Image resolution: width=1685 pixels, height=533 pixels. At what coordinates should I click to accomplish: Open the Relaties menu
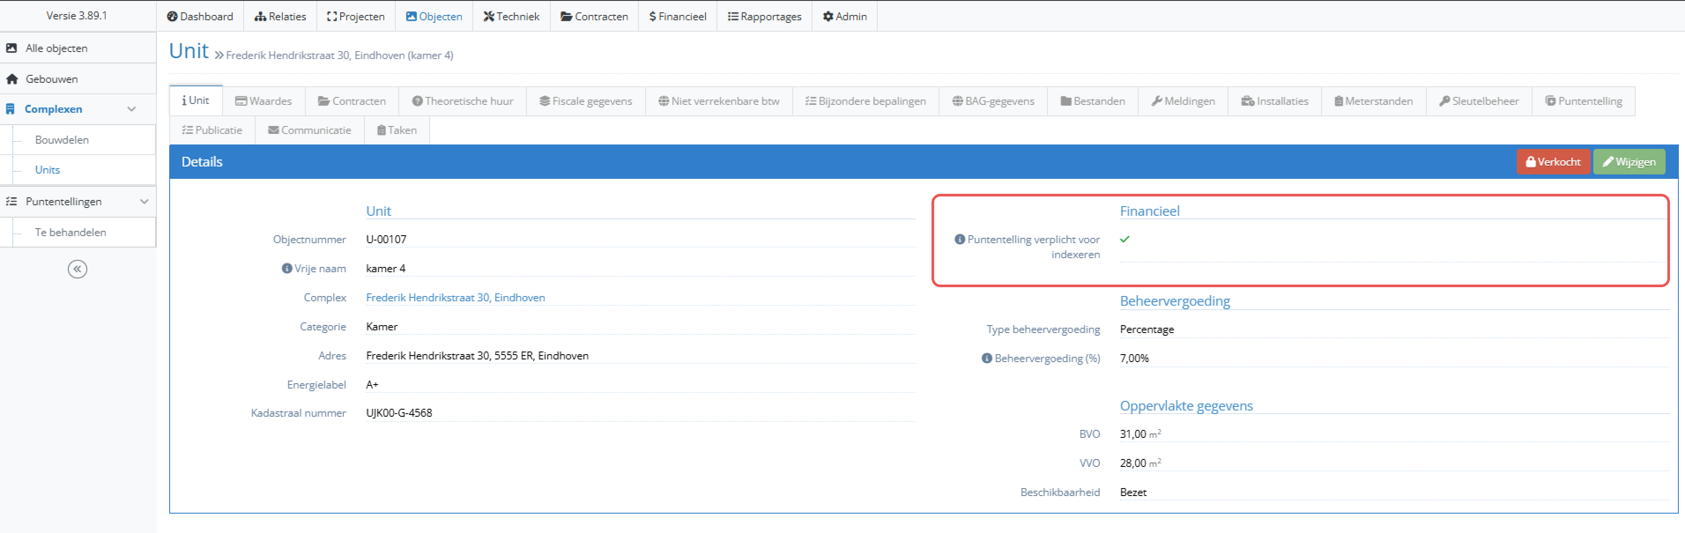280,16
